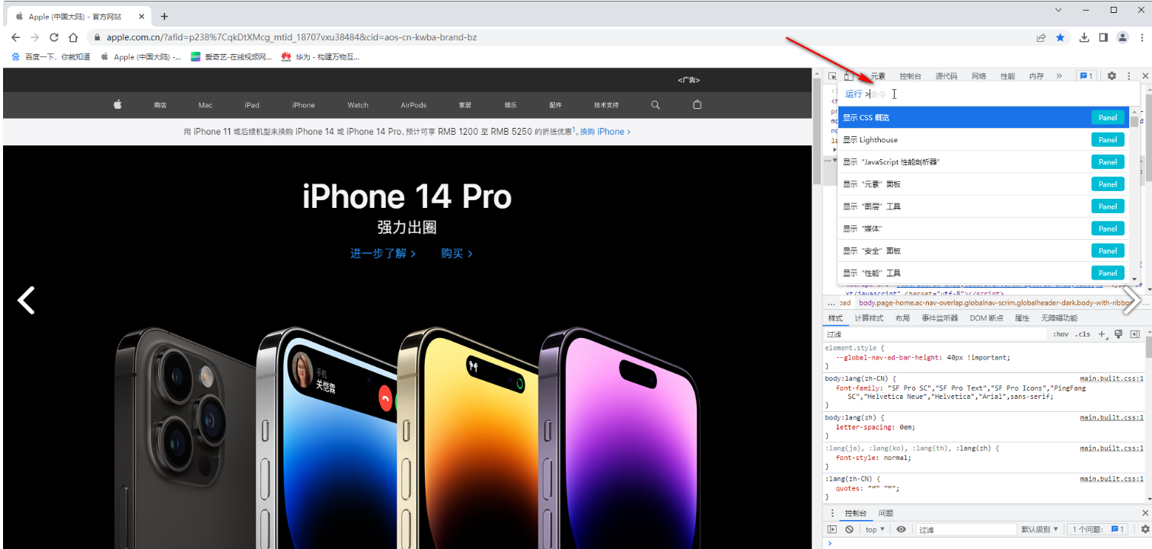Open main.built.css:1 link for body:lang(zh) rule

(x=1112, y=418)
